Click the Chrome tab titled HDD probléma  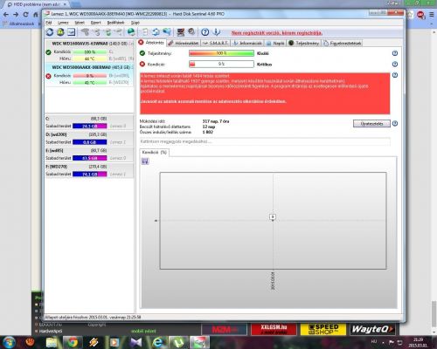tap(37, 4)
